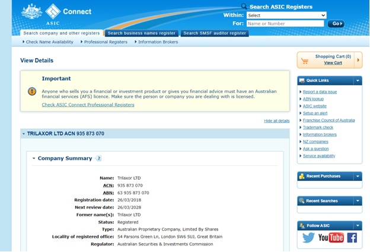Click the Go search button
Image resolution: width=370 pixels, height=252 pixels.
(x=336, y=24)
